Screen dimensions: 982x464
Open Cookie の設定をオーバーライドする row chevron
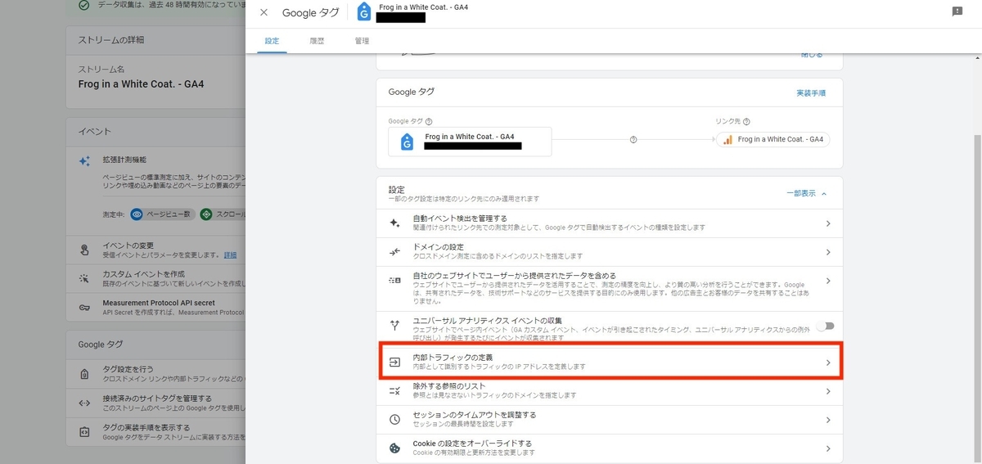pyautogui.click(x=828, y=448)
